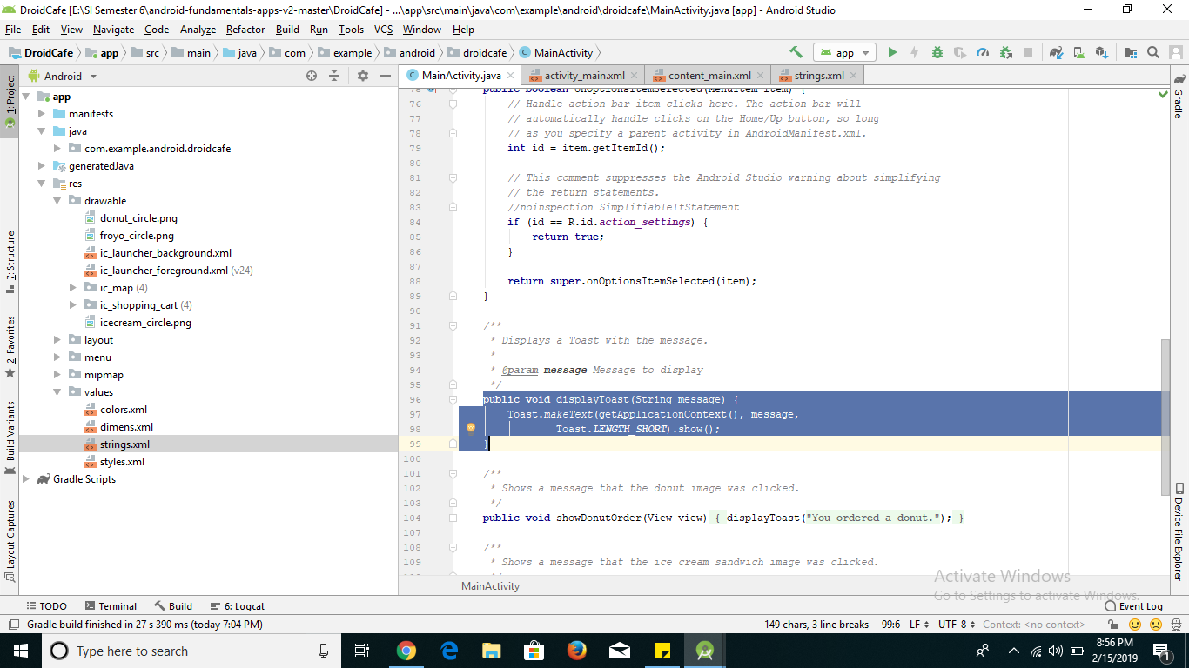Collapse all nodes in the Project panel
This screenshot has height=668, width=1189.
[334, 76]
